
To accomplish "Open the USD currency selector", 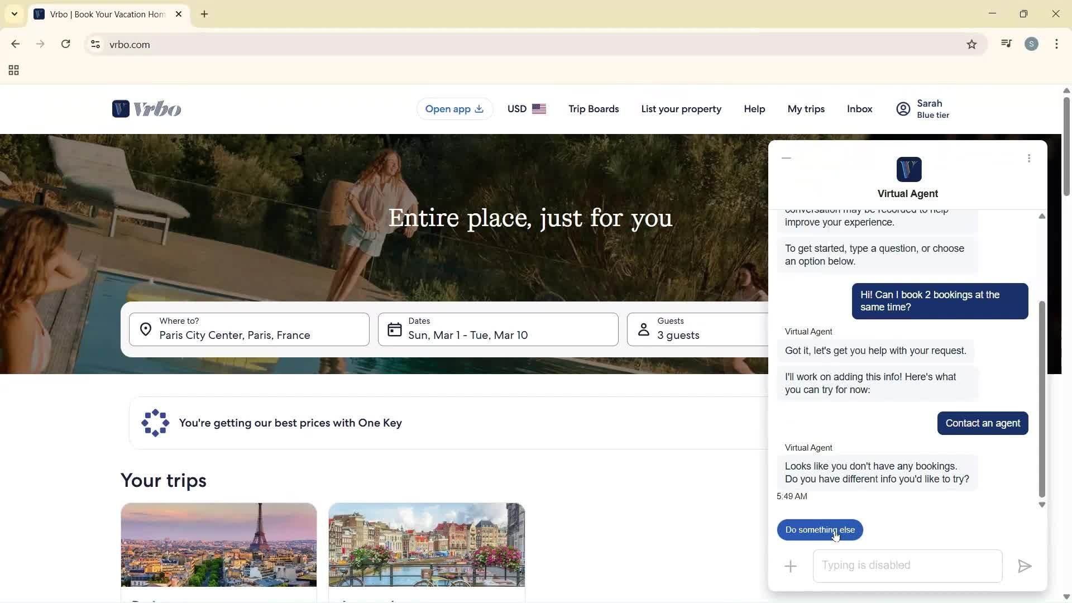I will [x=527, y=109].
